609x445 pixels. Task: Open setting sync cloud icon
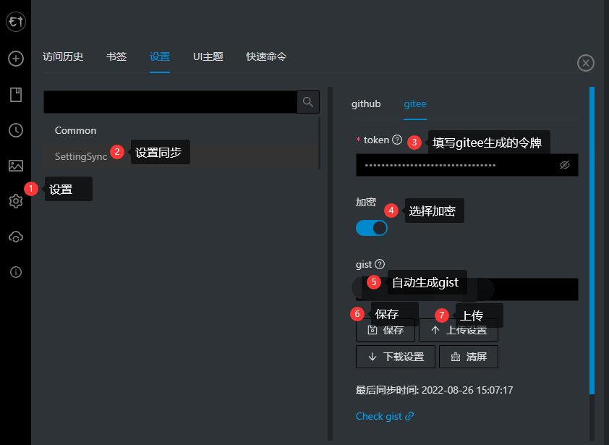pos(16,237)
